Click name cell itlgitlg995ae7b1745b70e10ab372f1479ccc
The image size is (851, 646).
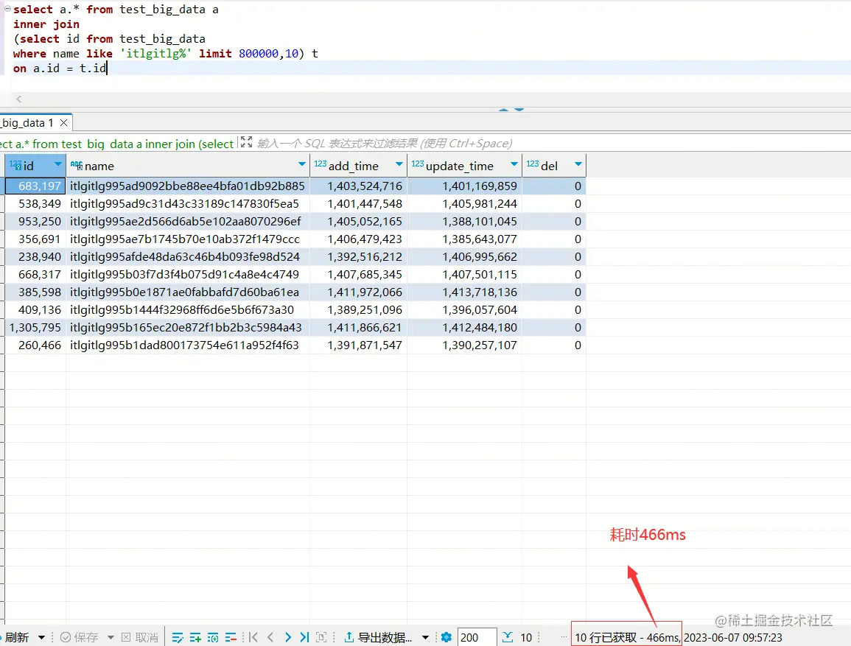(188, 239)
